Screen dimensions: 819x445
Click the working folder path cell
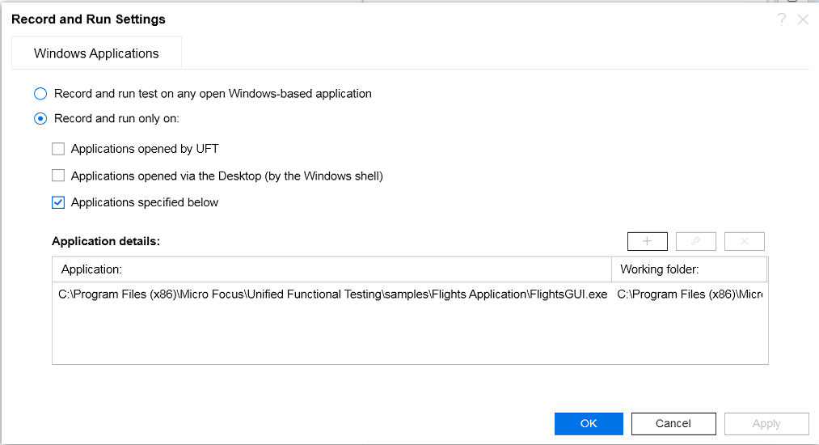pyautogui.click(x=689, y=295)
